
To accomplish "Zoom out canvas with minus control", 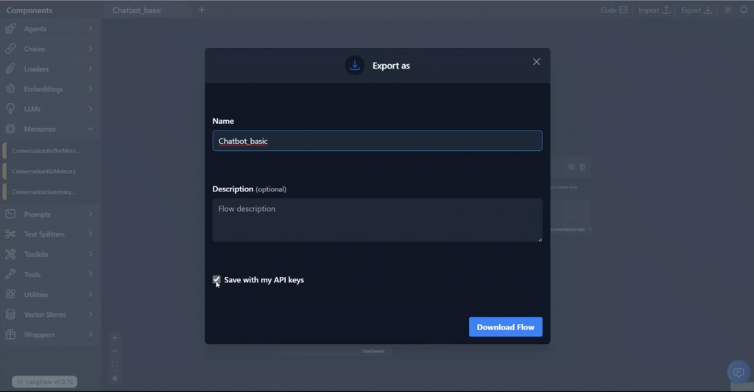I will pyautogui.click(x=115, y=351).
